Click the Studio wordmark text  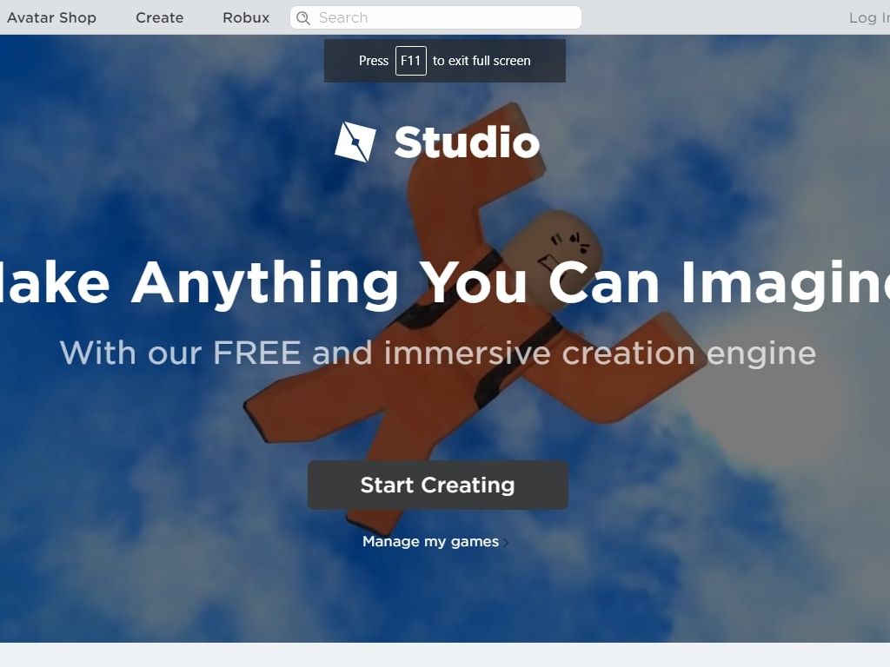(467, 142)
